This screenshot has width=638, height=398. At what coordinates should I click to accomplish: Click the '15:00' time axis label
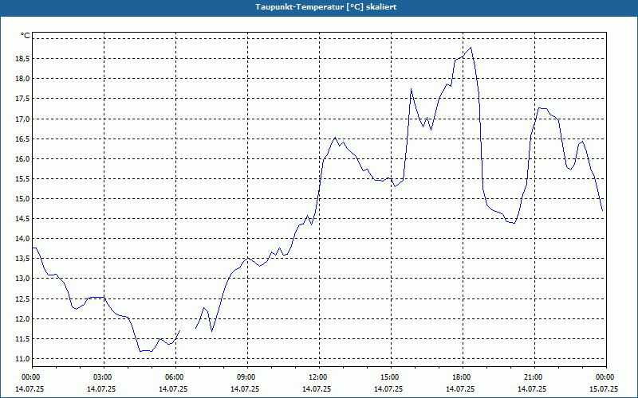[x=391, y=377]
